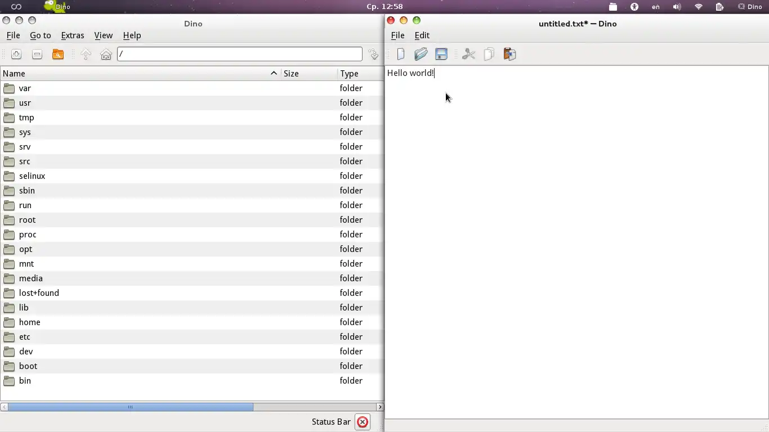Click the folder icon beside src
The width and height of the screenshot is (769, 432).
9,161
